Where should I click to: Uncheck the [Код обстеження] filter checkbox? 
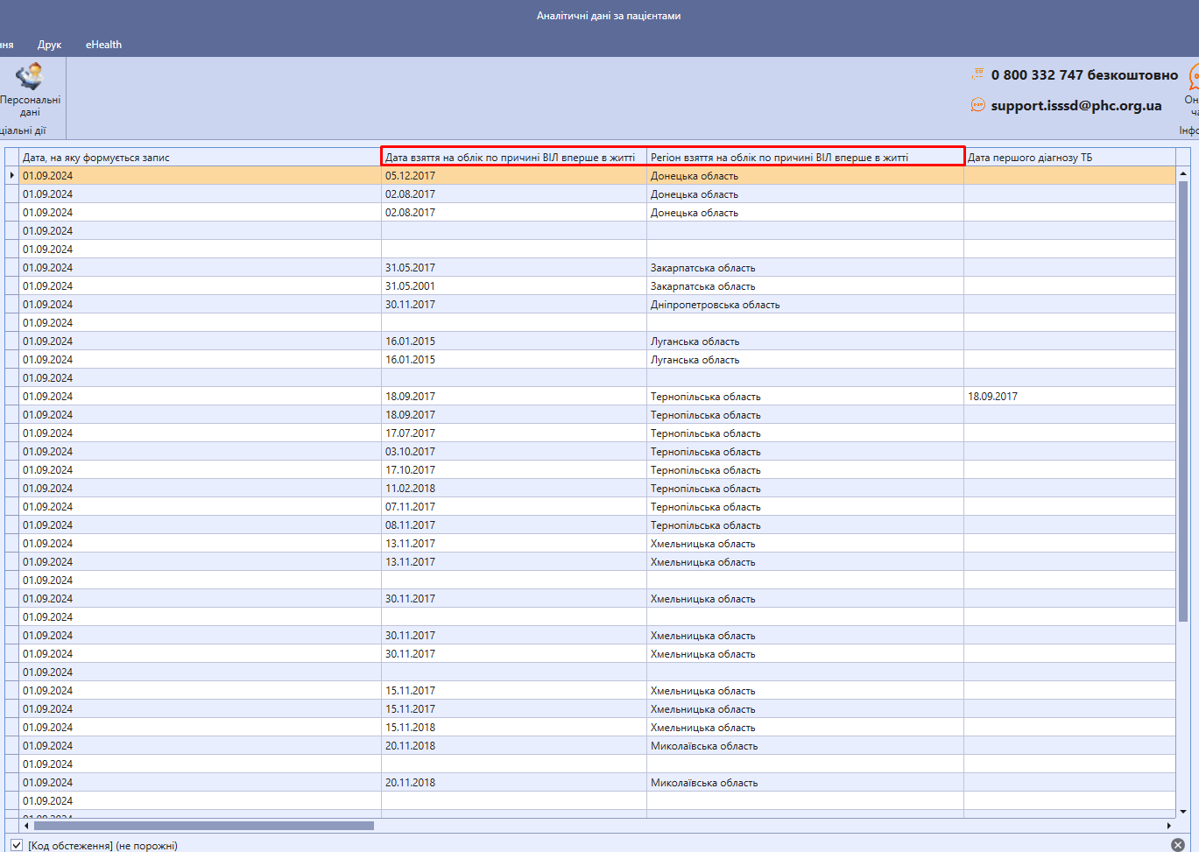click(16, 845)
